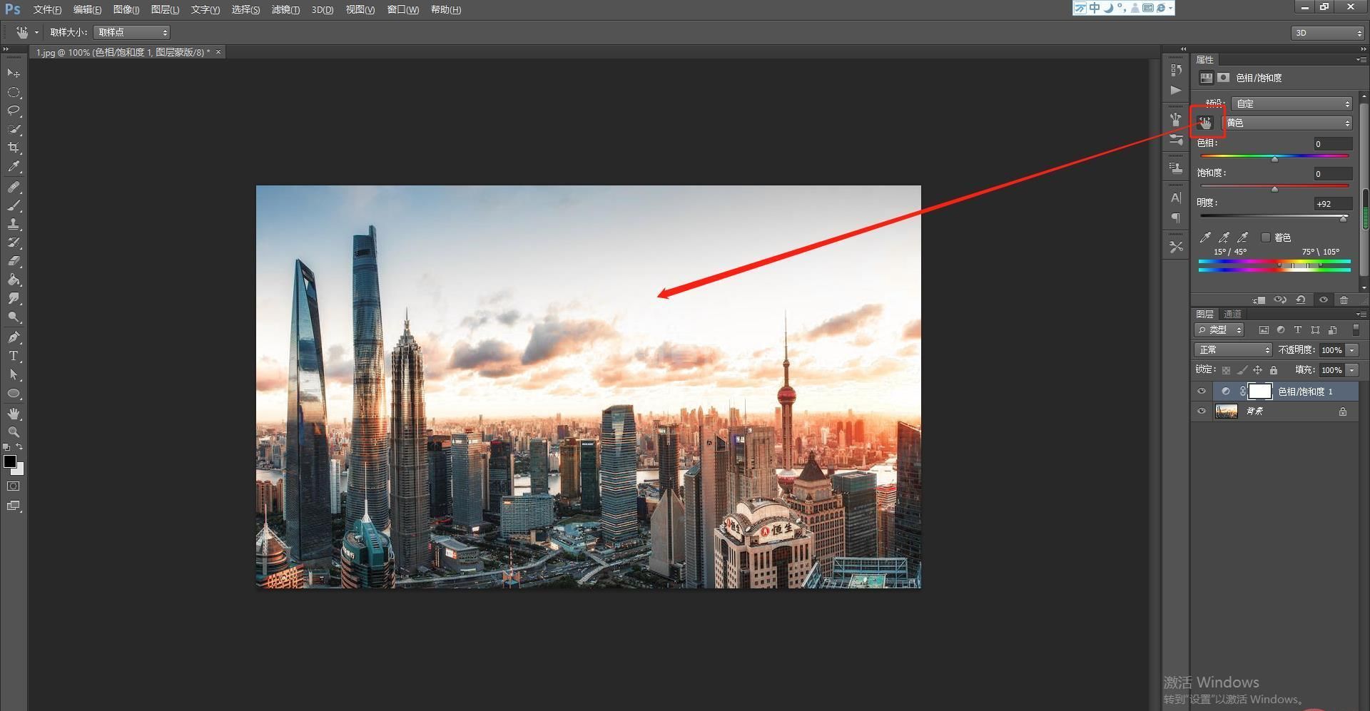Select the Ellipse shape tool
The image size is (1370, 711).
coord(14,393)
